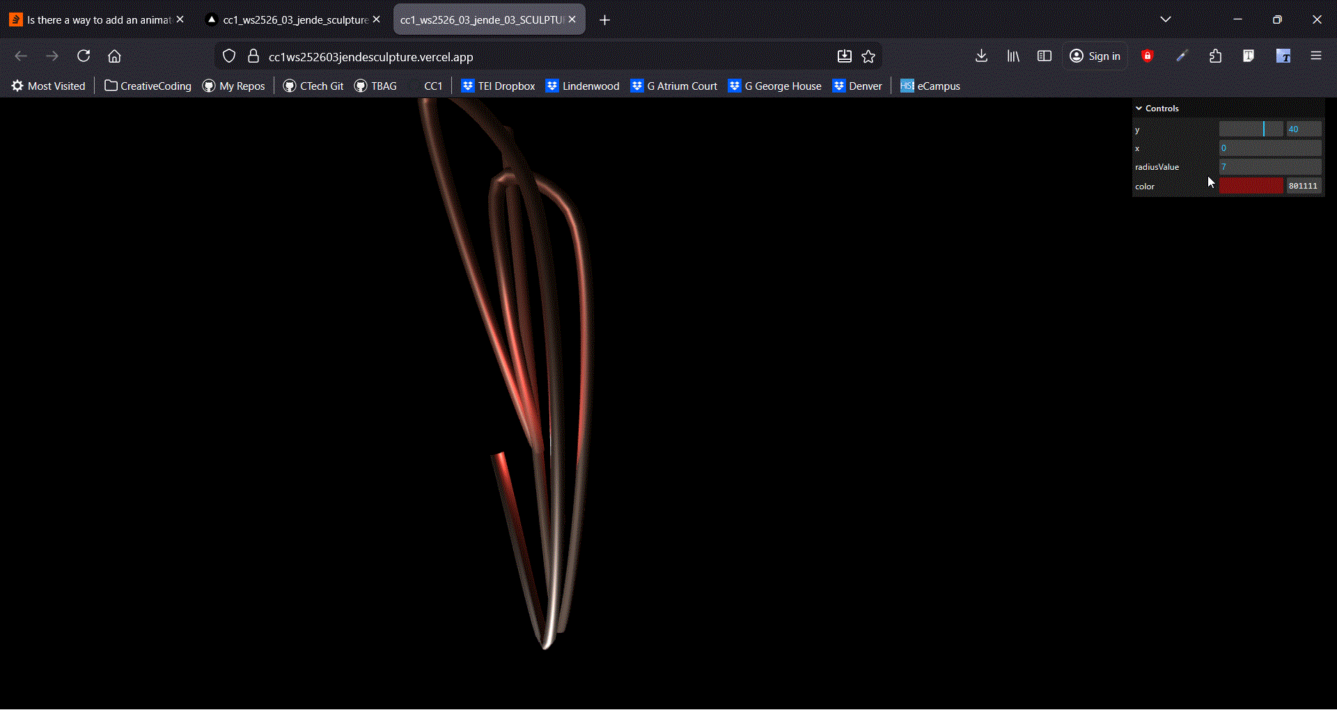The height and width of the screenshot is (710, 1337).
Task: Click the Sign in button
Action: pos(1095,56)
